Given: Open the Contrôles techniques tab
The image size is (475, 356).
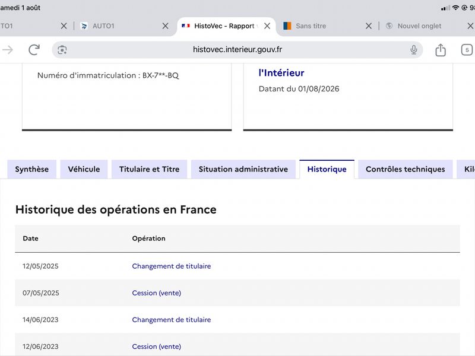Looking at the screenshot, I should point(406,169).
